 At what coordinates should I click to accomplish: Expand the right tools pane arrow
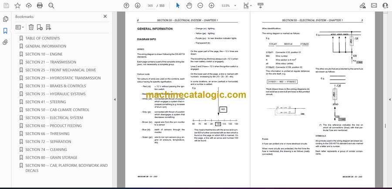tap(389, 99)
